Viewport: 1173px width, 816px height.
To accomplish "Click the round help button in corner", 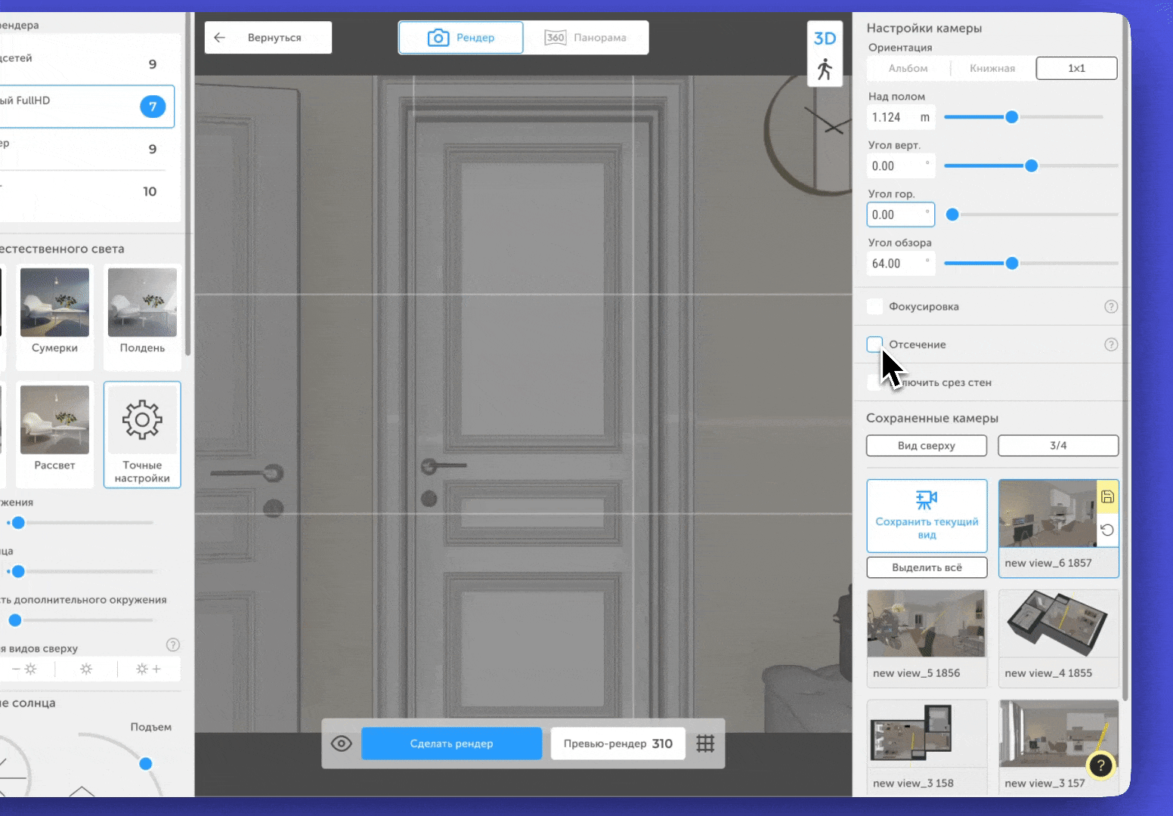I will coord(1100,766).
